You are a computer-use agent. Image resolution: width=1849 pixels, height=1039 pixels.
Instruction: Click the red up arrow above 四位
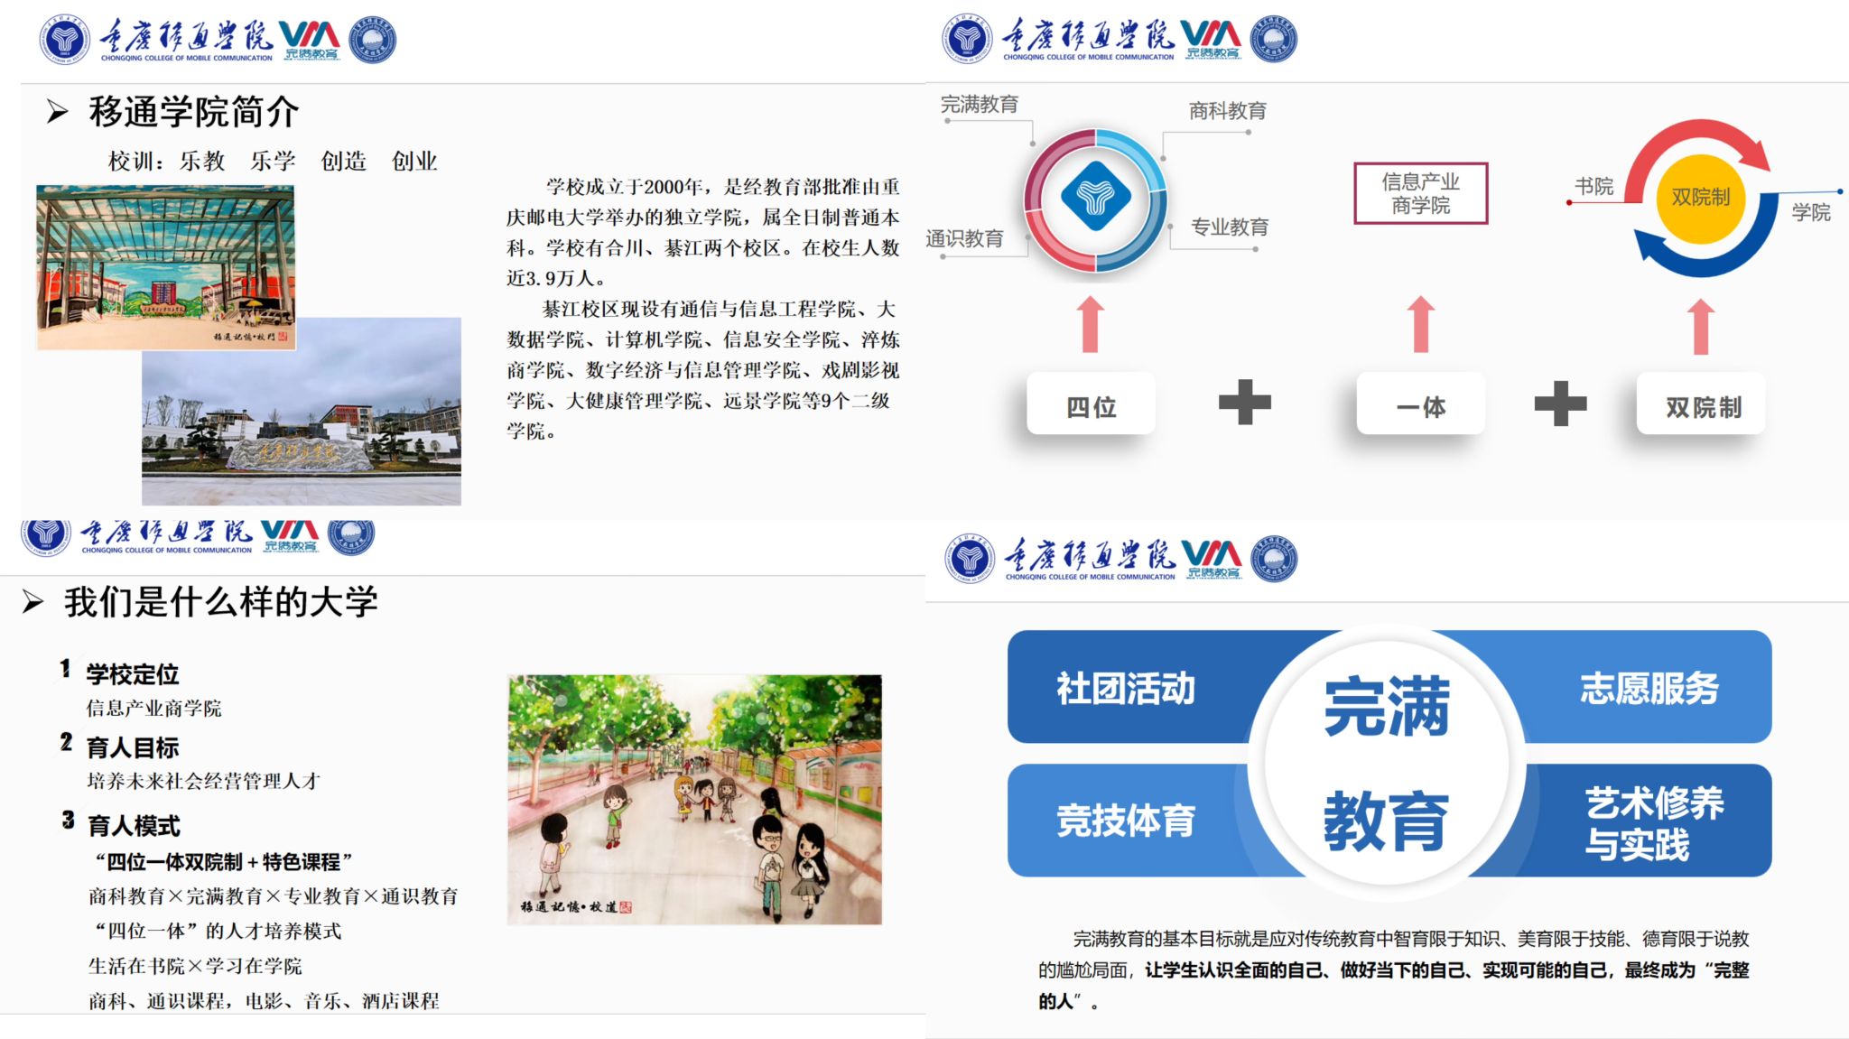1091,325
